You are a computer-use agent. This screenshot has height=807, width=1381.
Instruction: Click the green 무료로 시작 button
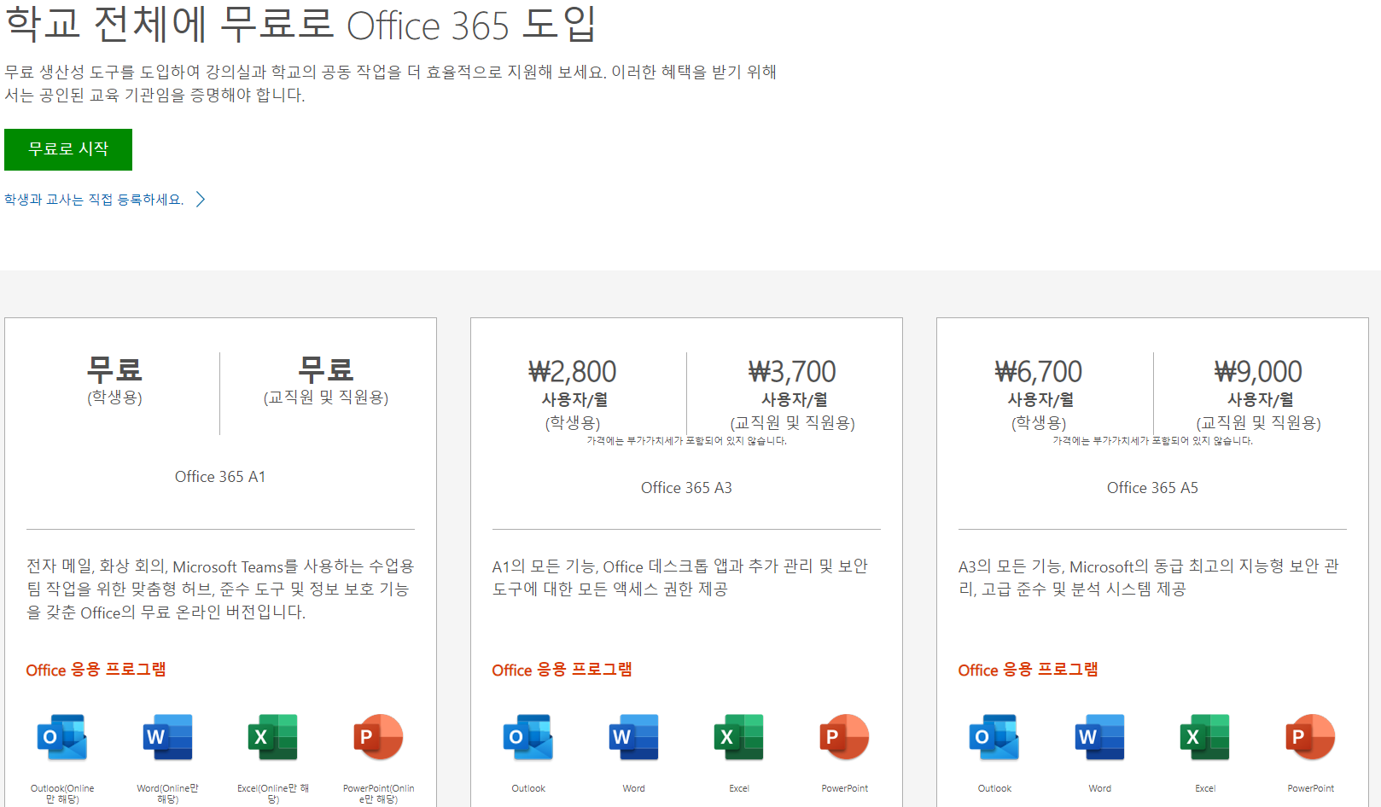pyautogui.click(x=68, y=149)
